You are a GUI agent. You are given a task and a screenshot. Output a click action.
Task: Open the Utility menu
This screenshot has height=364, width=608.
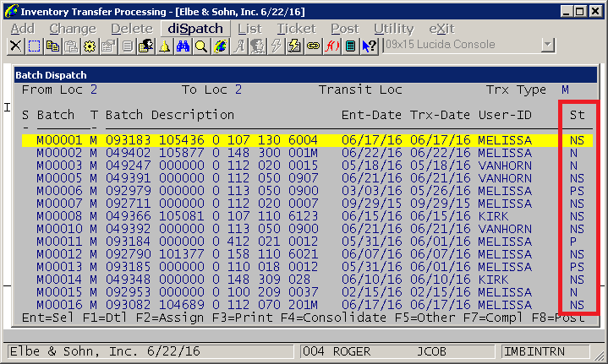393,29
